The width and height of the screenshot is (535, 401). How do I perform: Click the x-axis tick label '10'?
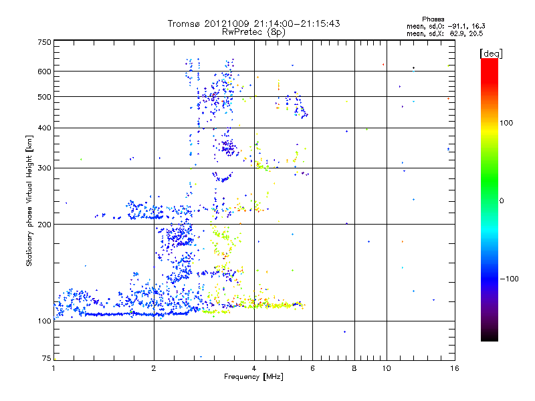pos(387,368)
